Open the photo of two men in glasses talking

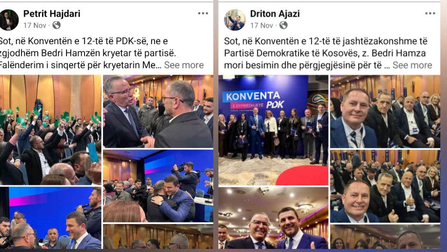158,111
